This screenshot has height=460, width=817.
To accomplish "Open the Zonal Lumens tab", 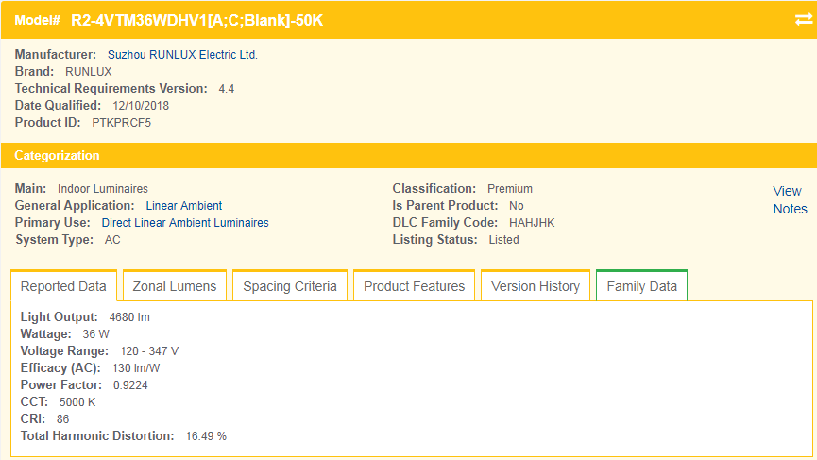I will [175, 286].
